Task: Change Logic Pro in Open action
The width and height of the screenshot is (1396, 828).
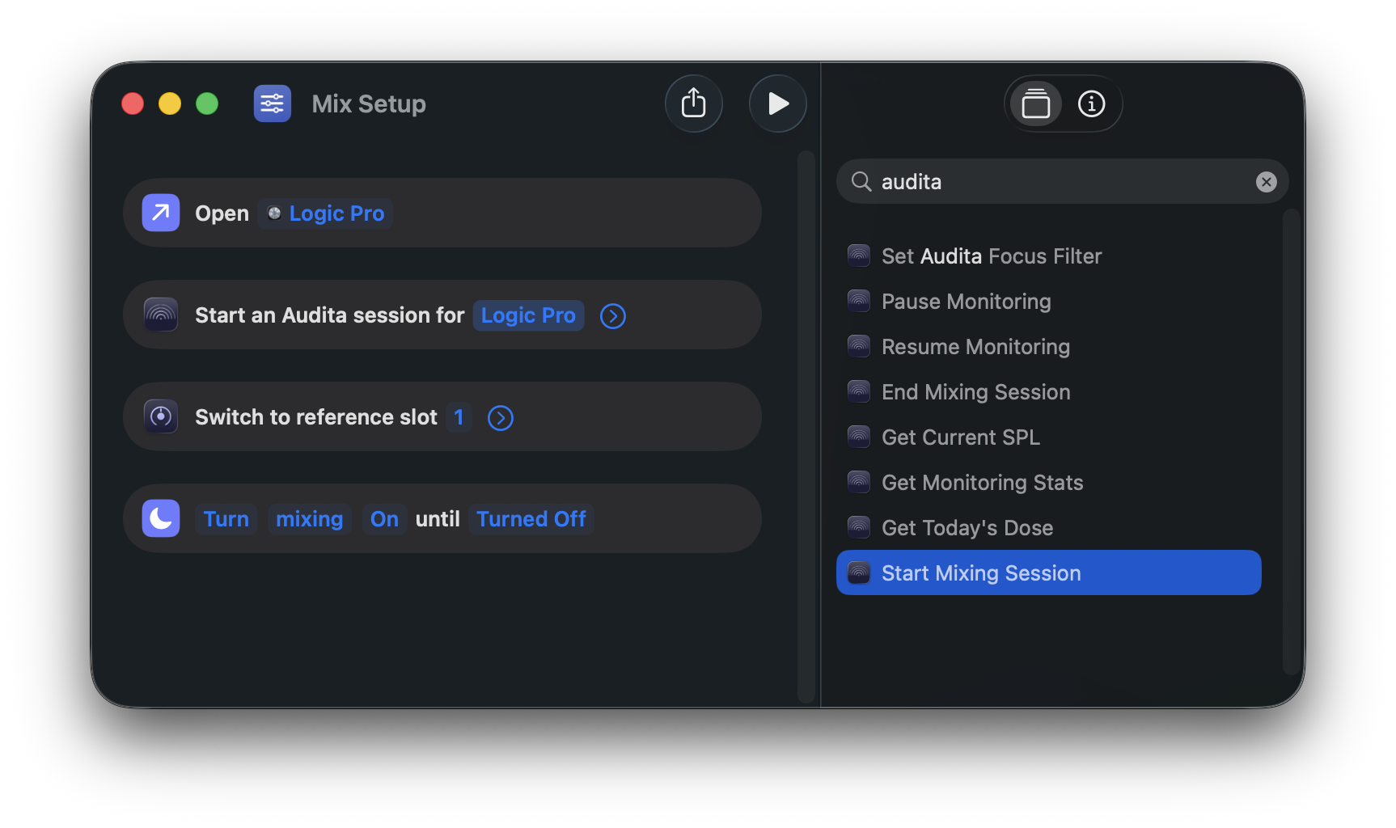Action: [325, 213]
